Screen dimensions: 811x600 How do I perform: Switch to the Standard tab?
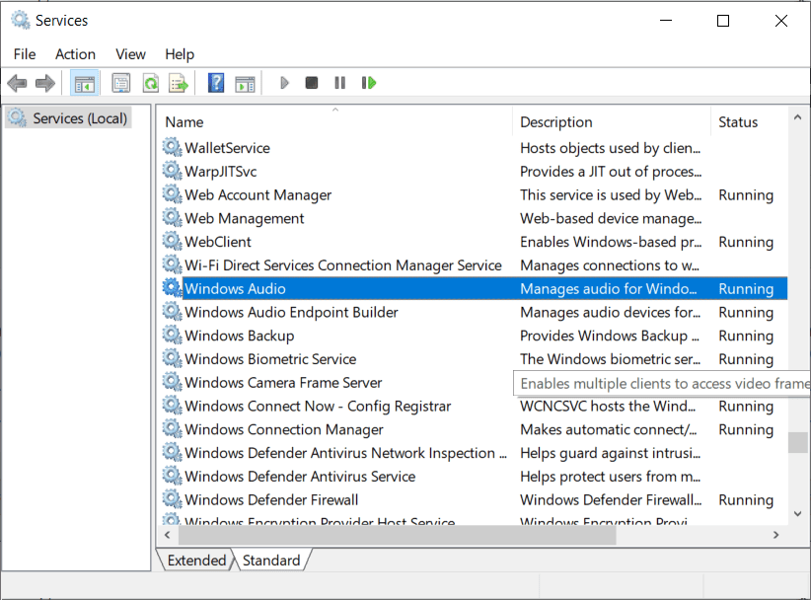point(272,560)
